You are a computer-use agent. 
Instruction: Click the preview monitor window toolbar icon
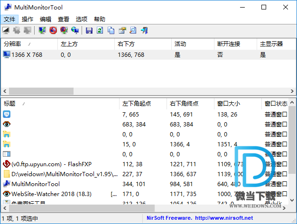[x=6, y=30]
